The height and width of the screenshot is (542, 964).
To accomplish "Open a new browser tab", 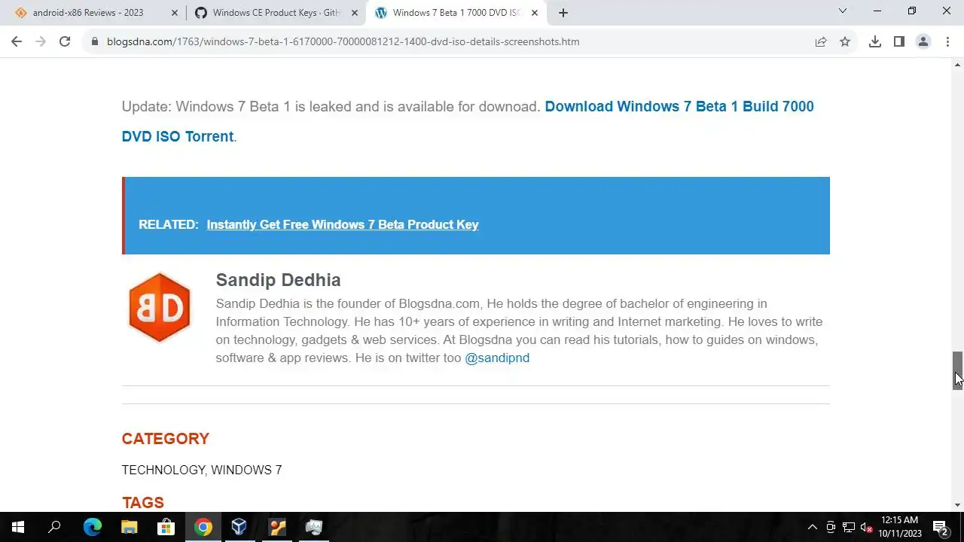I will [x=563, y=13].
